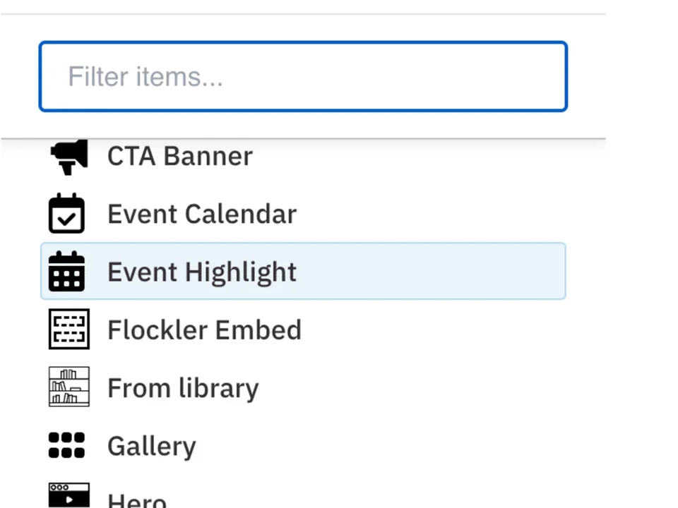Click the megaphone icon for CTA Banner
Viewport: 678px width, 508px height.
68,156
